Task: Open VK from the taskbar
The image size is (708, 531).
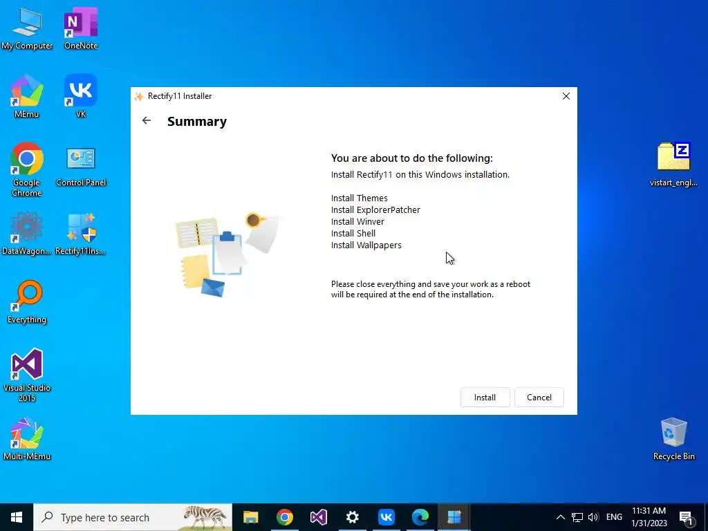Action: point(386,517)
